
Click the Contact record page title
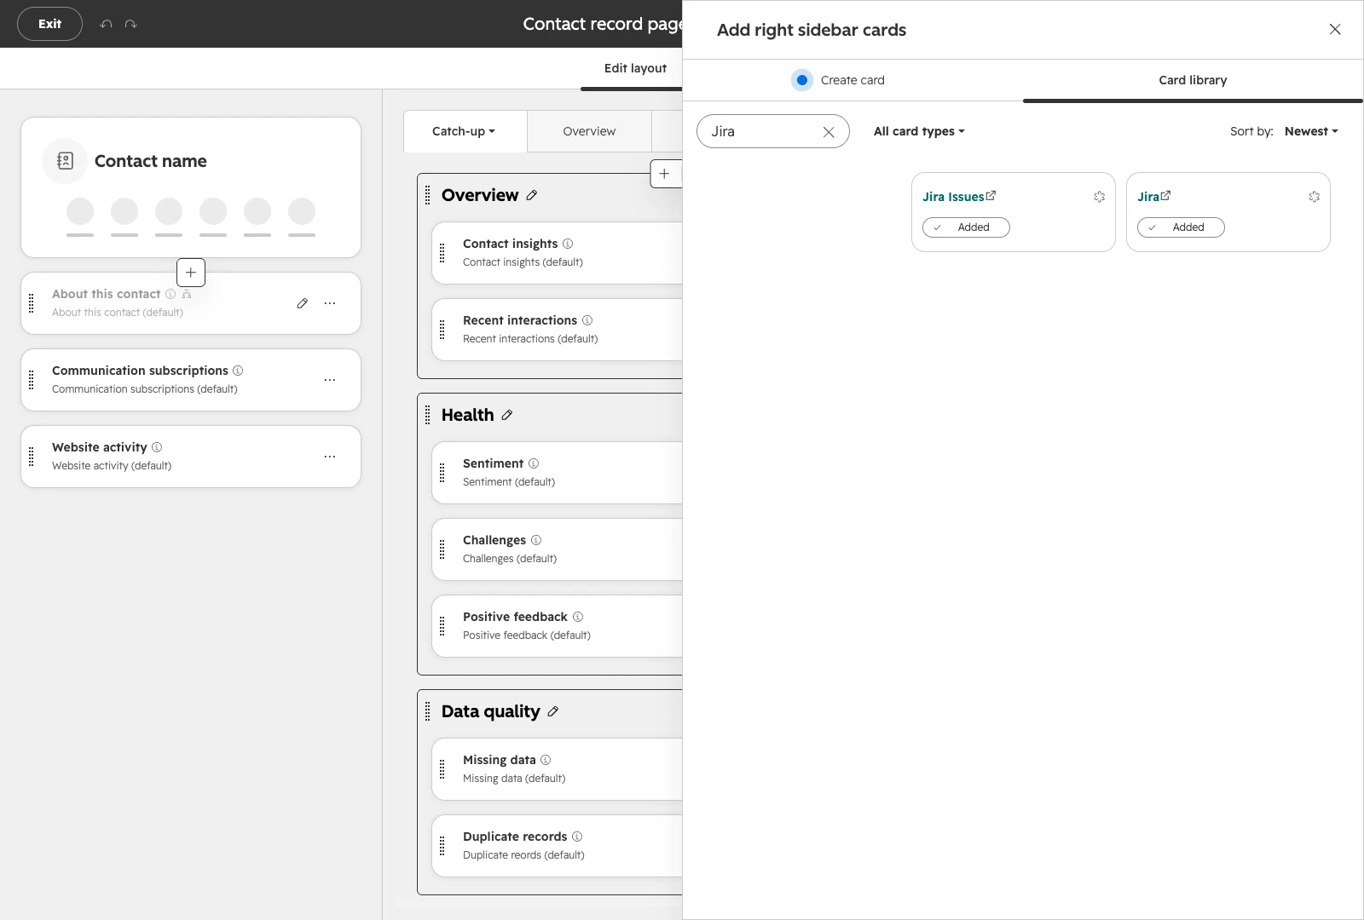(603, 24)
